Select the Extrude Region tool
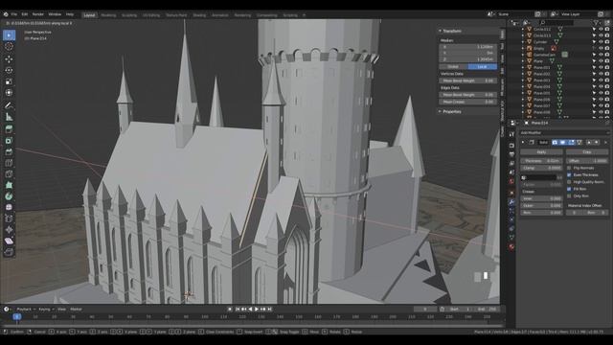The image size is (613, 345). (9, 129)
